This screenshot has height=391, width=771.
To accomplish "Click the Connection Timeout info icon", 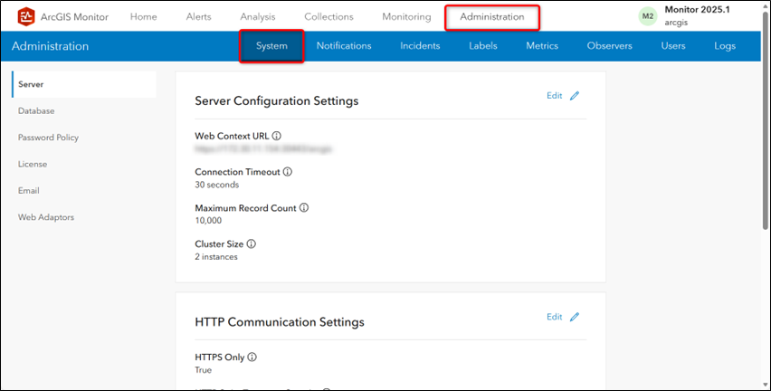I will coord(287,172).
